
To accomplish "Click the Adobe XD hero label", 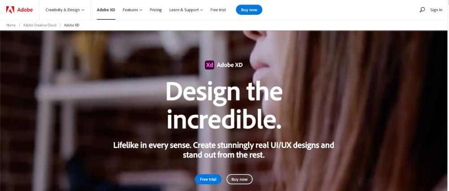I will tap(229, 65).
